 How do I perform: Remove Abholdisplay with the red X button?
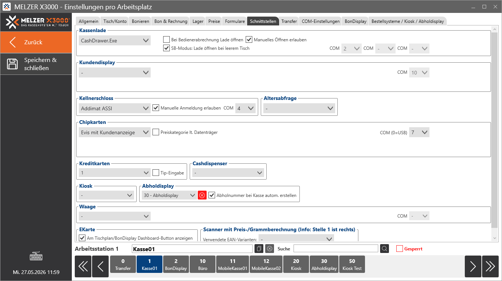tap(202, 195)
